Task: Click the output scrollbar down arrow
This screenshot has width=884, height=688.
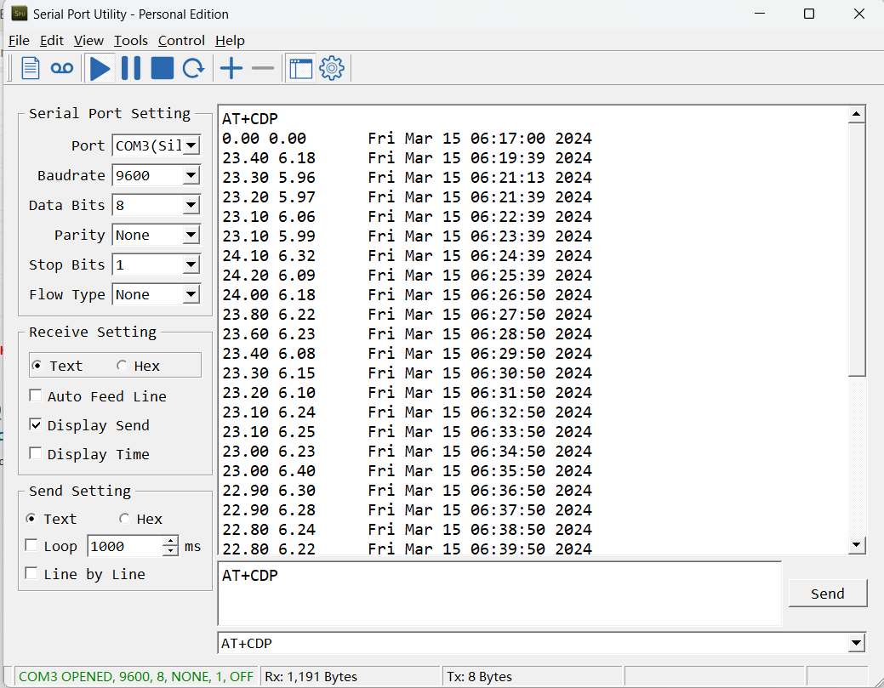Action: [x=857, y=544]
